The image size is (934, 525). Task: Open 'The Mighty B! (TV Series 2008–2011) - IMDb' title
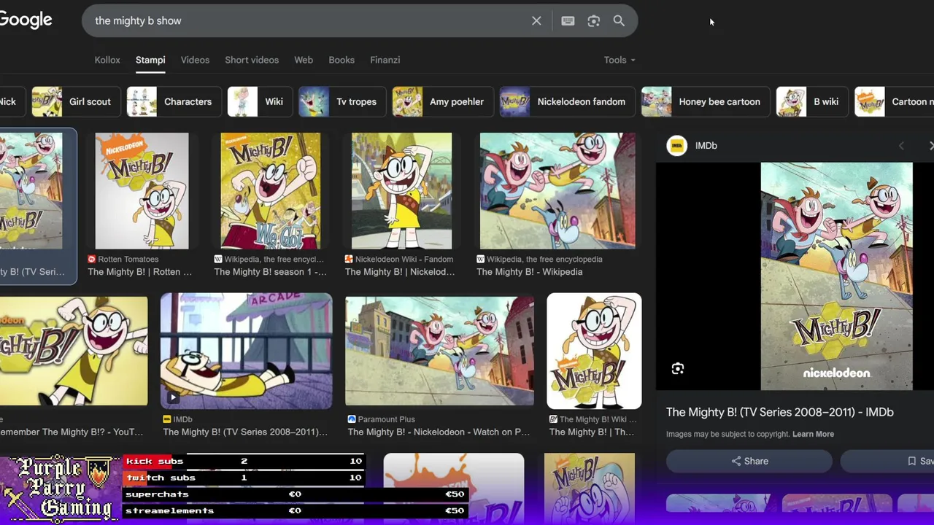click(x=780, y=412)
